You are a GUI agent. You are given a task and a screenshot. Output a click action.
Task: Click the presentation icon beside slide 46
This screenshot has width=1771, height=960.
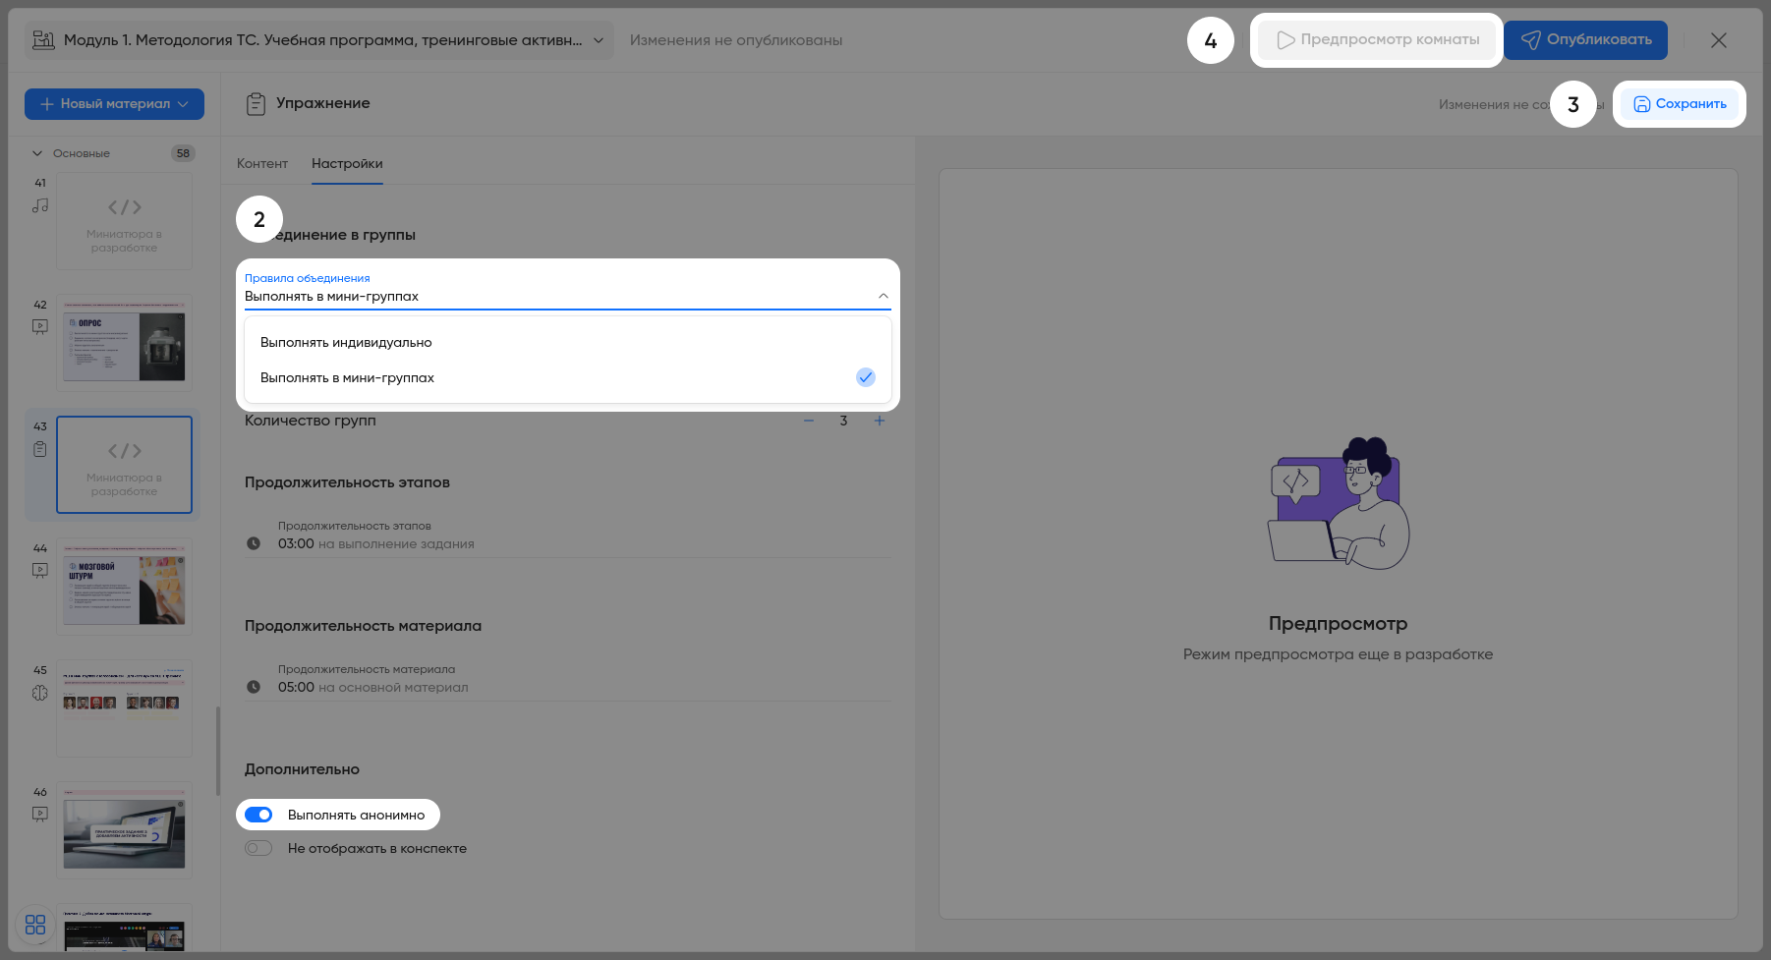40,814
